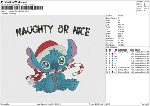
Task: Select the dark navy swatch with 449 stitches
Action: (x=112, y=61)
